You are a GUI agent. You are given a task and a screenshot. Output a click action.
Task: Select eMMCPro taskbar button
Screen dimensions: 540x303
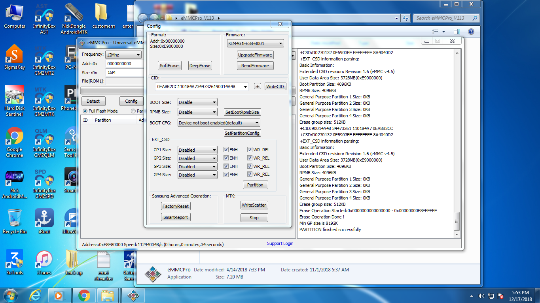[133, 295]
